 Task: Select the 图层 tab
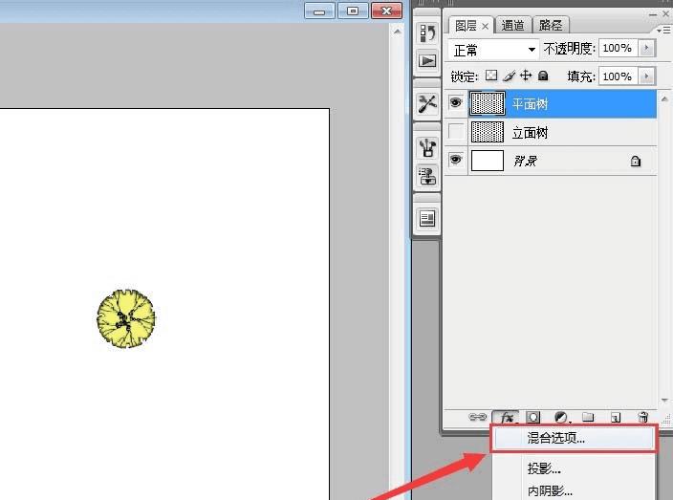coord(466,26)
